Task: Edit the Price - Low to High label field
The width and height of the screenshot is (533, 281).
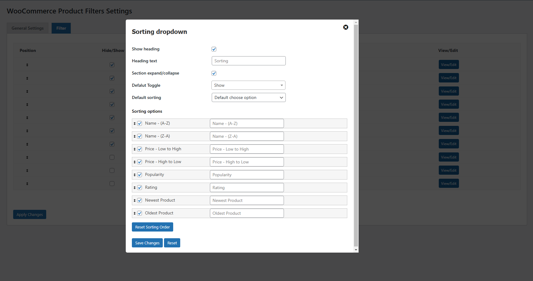Action: click(x=247, y=149)
